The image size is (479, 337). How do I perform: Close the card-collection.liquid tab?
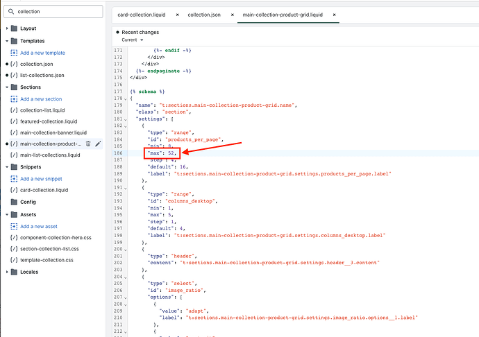coord(177,13)
